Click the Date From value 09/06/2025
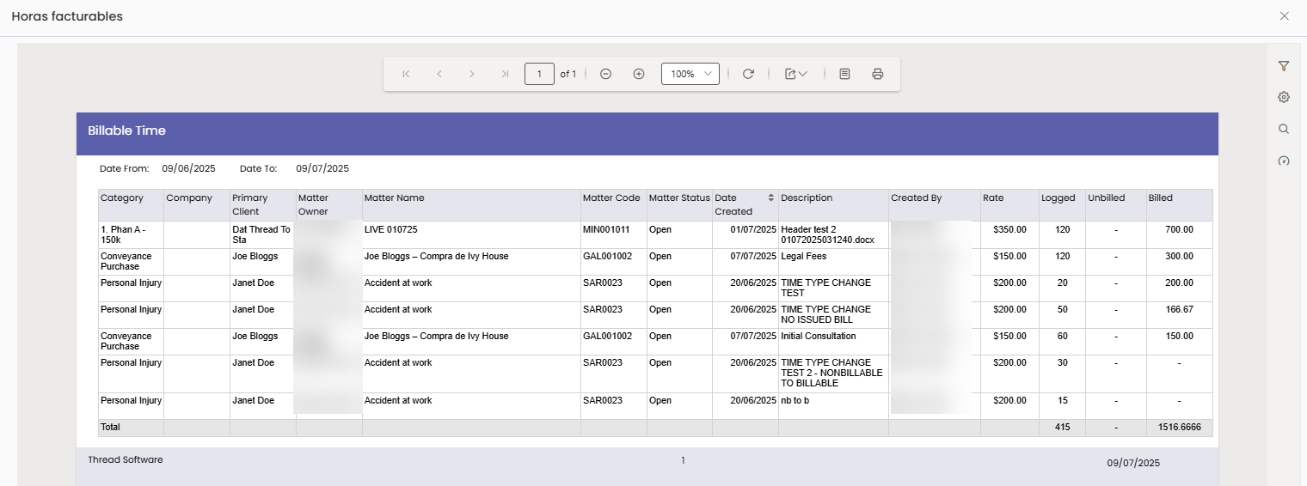 point(188,168)
